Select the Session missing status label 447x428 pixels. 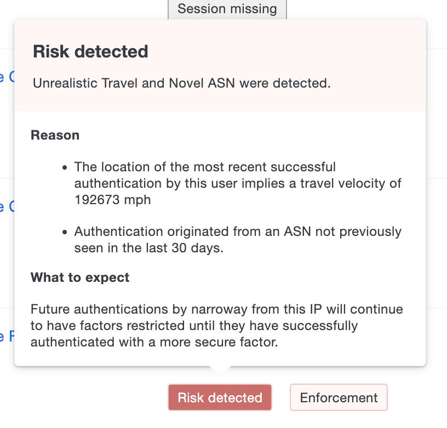pos(226,9)
